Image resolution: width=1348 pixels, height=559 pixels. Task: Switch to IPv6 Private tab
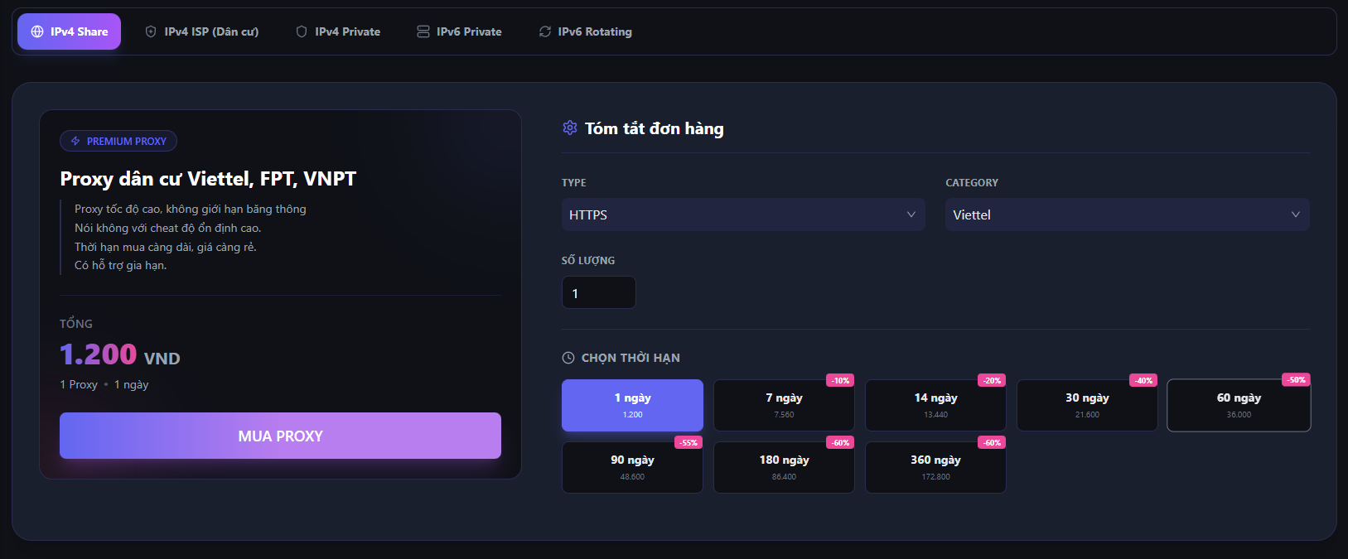coord(459,31)
